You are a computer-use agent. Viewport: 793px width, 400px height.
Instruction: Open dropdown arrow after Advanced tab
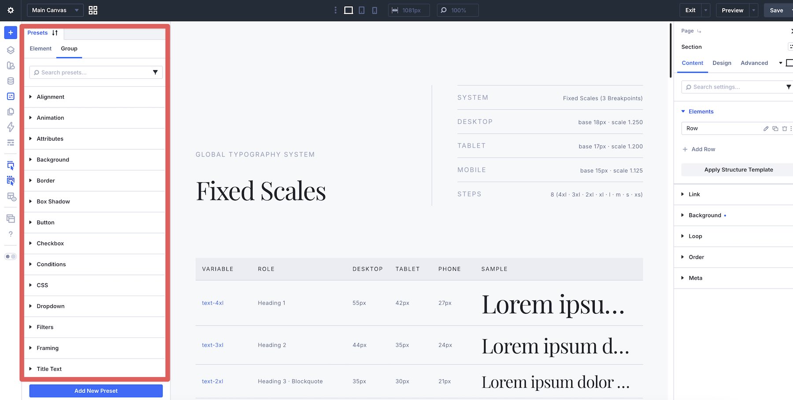coord(780,63)
